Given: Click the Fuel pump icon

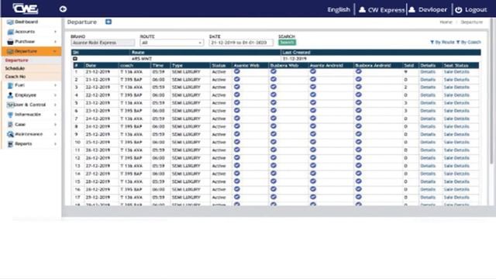Looking at the screenshot, I should point(10,85).
